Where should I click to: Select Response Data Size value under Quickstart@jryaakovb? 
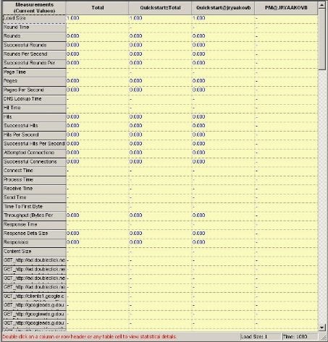199,234
